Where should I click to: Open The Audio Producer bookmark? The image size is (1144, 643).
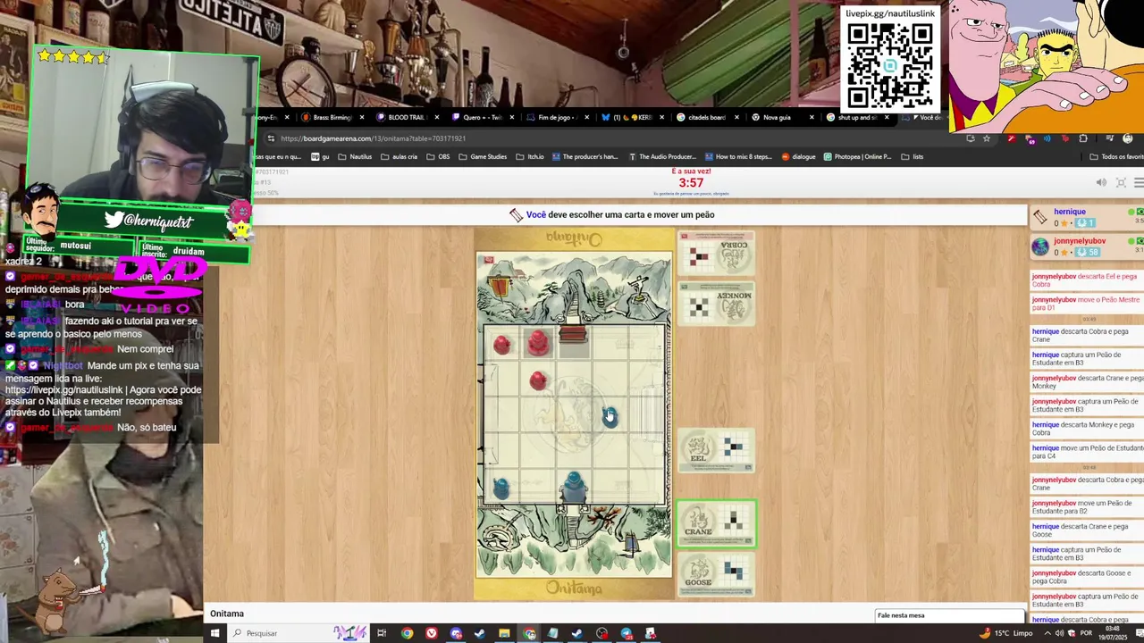pos(662,156)
